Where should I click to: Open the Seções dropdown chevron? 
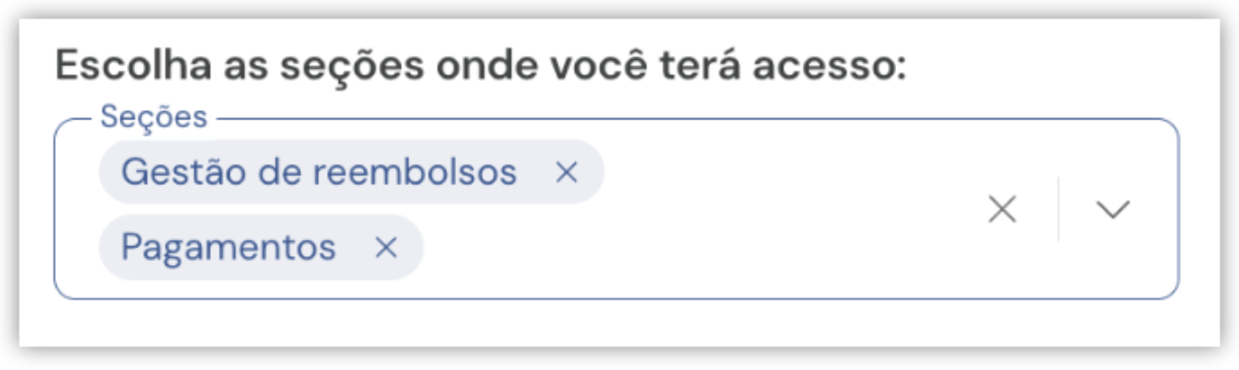tap(1113, 209)
